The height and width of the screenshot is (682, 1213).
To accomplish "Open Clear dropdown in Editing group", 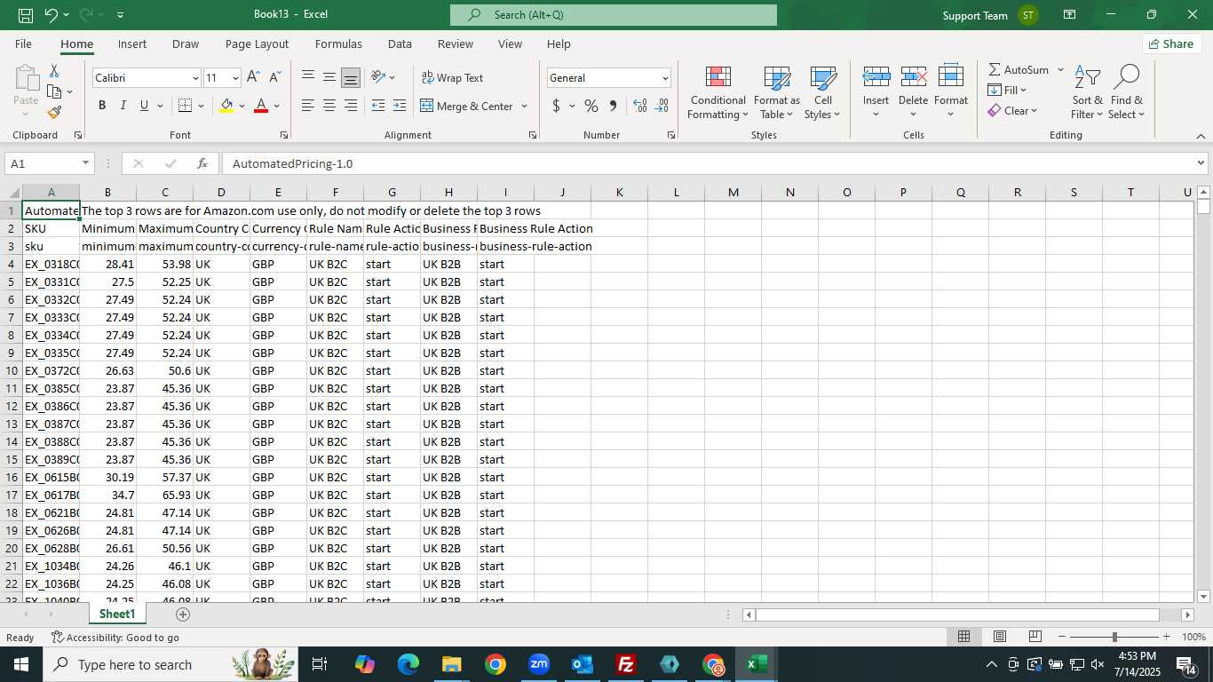I will point(1013,110).
